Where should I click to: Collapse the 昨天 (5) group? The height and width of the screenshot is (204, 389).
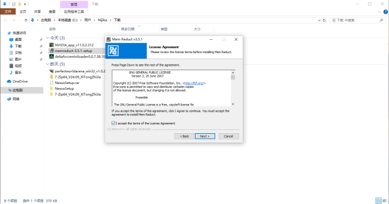coord(48,64)
